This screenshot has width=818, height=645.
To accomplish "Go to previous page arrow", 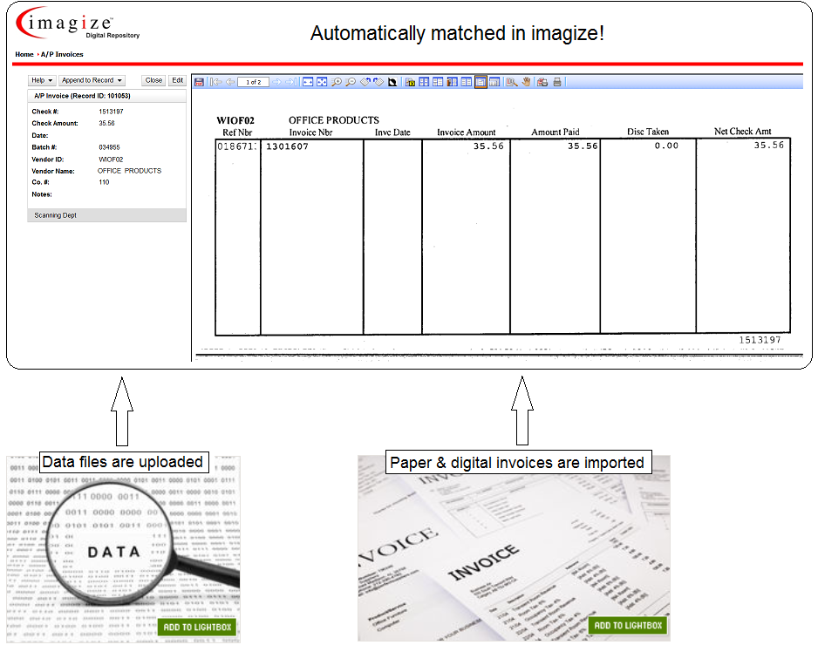I will [x=230, y=82].
